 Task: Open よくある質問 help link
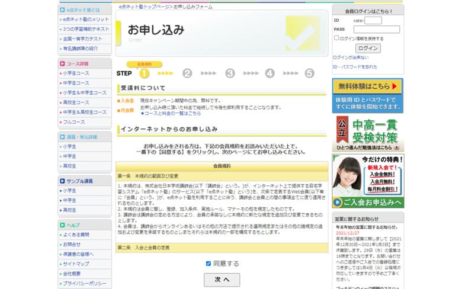76,235
